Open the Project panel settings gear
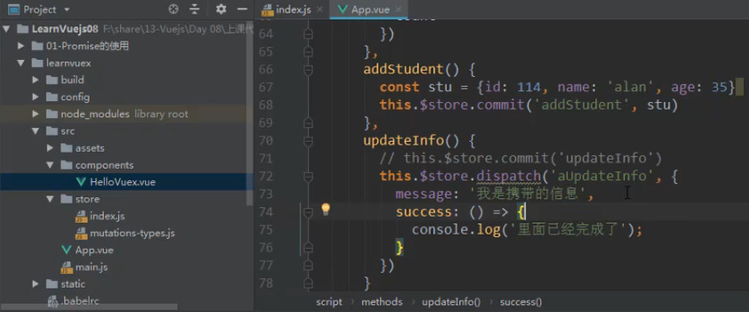 coord(220,9)
